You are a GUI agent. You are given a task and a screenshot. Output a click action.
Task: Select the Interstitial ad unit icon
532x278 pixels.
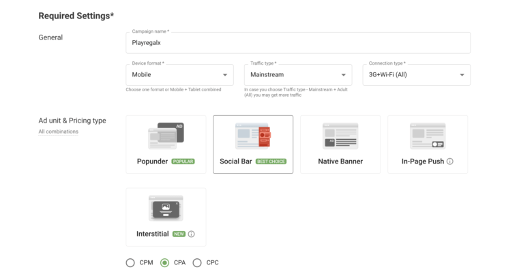(166, 208)
